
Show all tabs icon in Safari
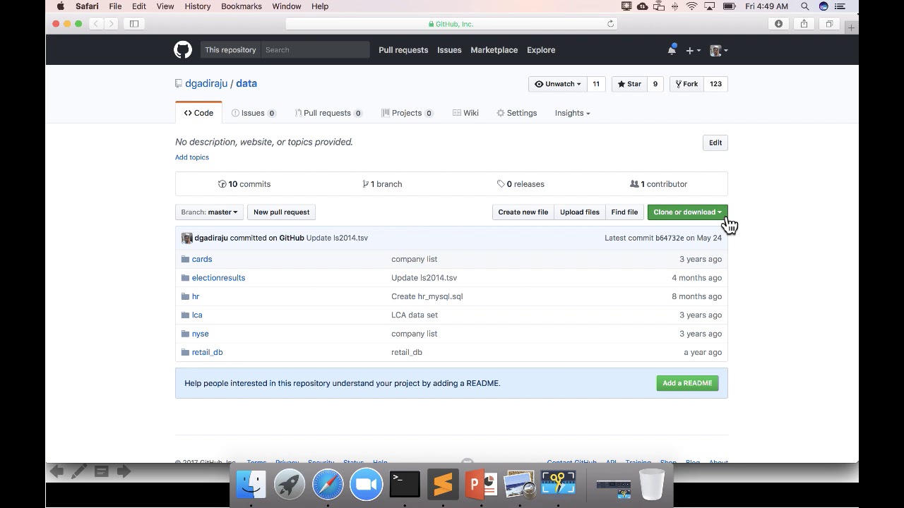[x=829, y=24]
